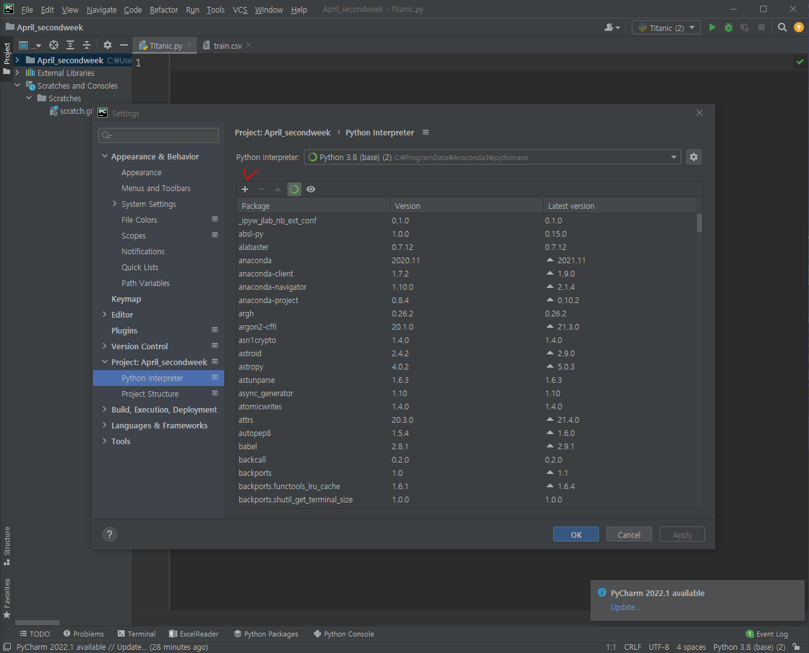Expand Languages & Frameworks section
Viewport: 809px width, 653px height.
pos(104,425)
